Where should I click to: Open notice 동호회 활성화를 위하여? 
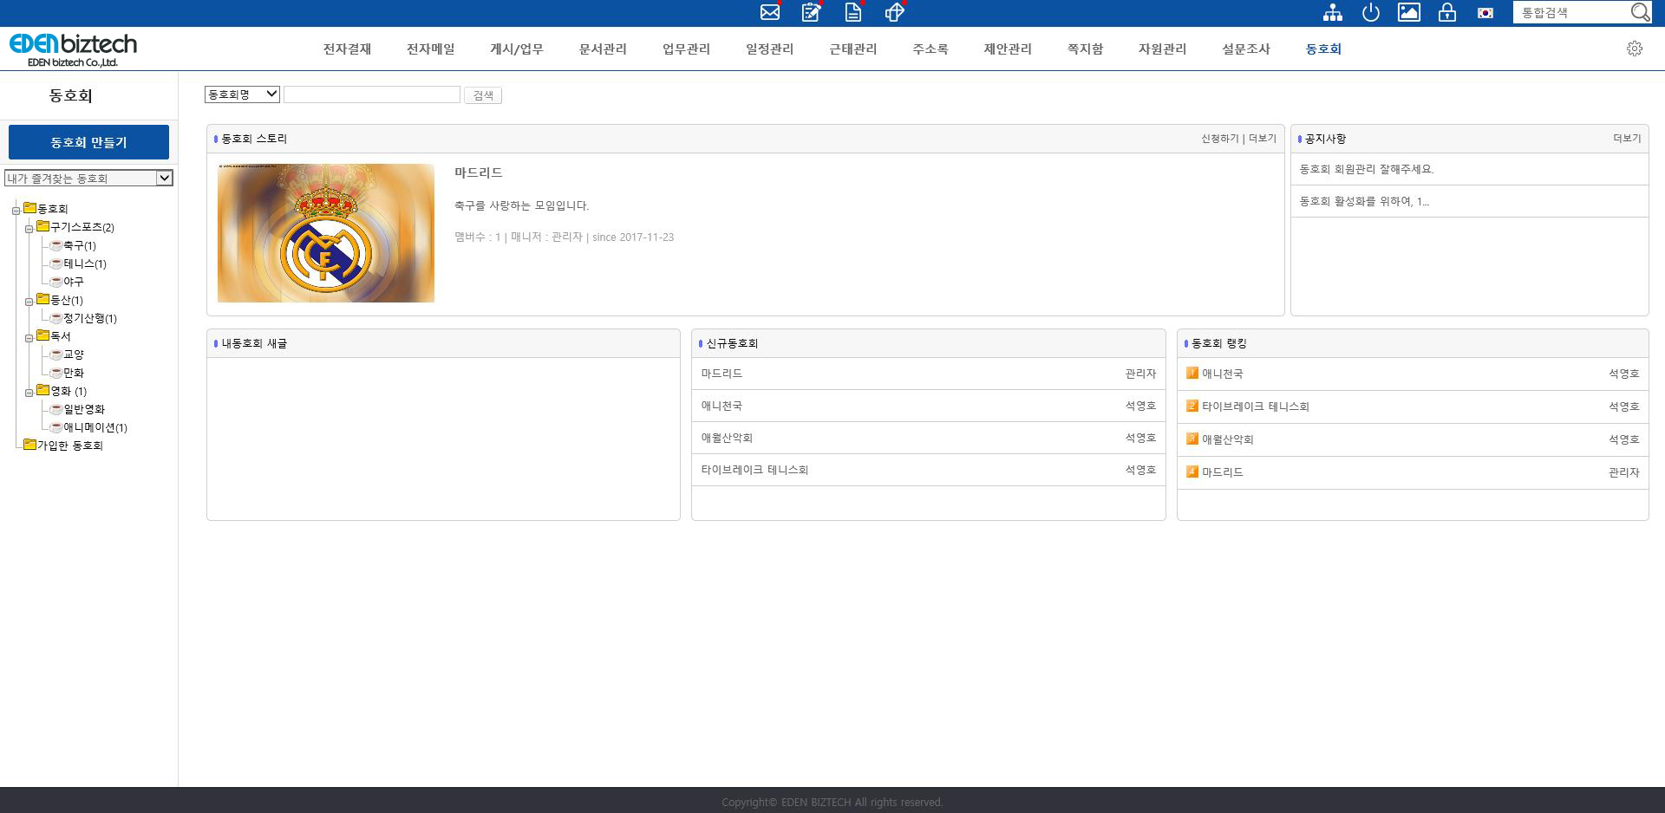[1364, 201]
